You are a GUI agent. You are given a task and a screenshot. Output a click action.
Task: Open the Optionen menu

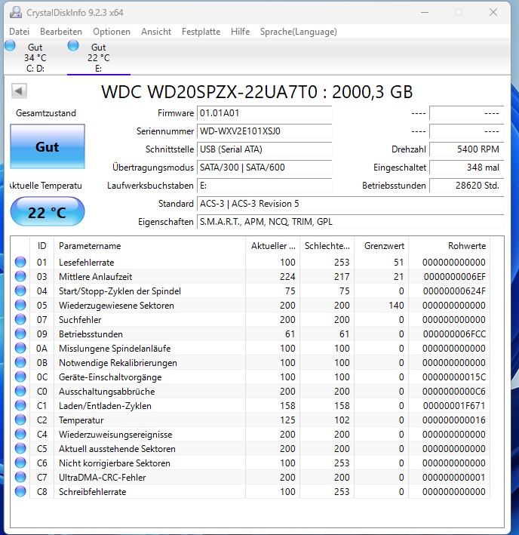click(112, 32)
